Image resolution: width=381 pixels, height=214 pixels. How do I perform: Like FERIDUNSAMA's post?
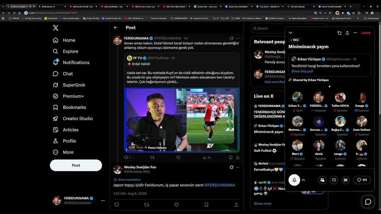click(178, 158)
